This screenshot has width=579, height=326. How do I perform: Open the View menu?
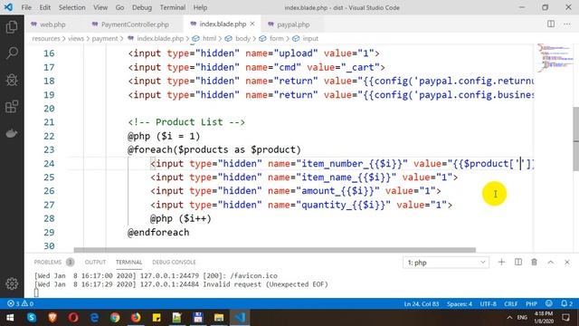click(100, 7)
